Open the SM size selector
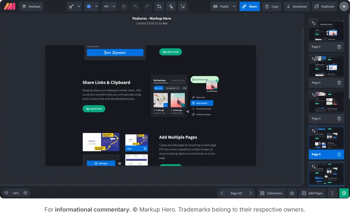Viewport: 350px width, 213px height. click(x=106, y=6)
